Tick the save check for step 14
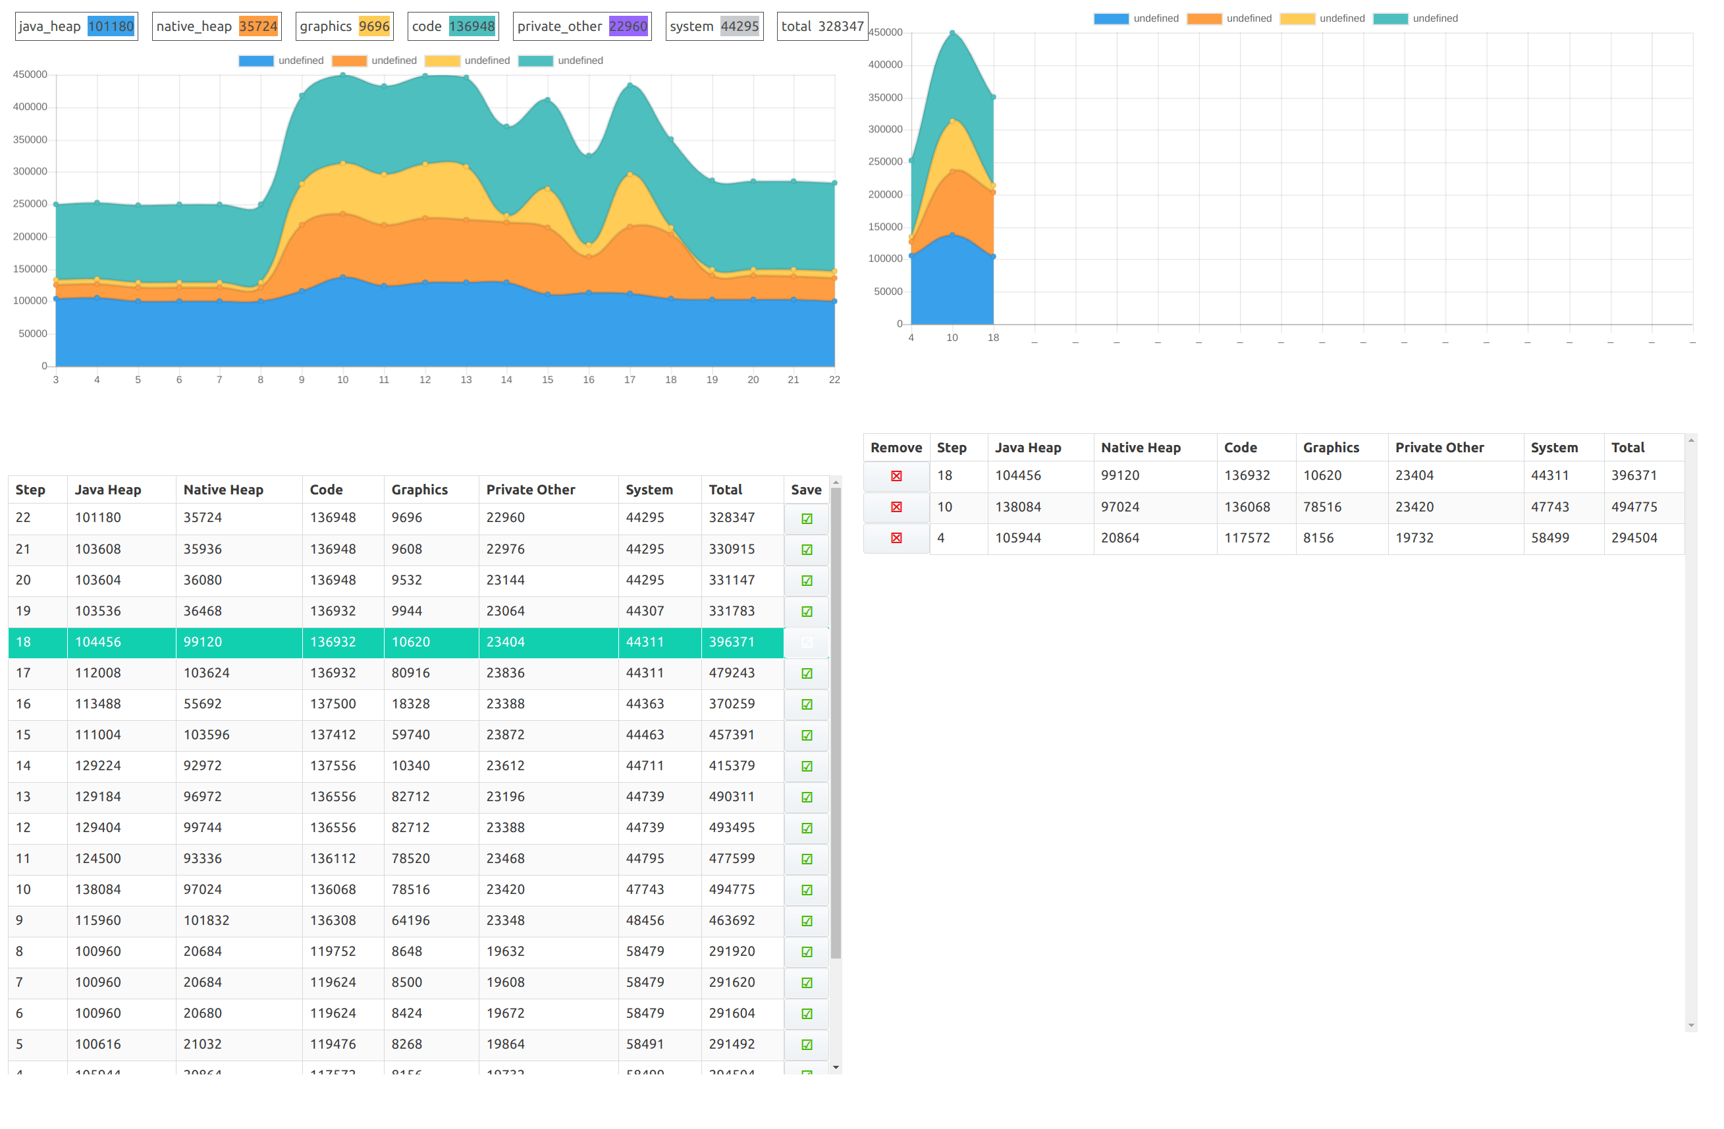This screenshot has height=1129, width=1724. click(x=806, y=766)
